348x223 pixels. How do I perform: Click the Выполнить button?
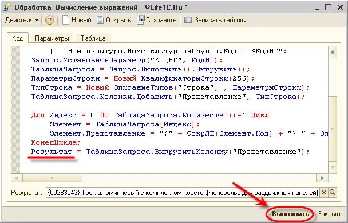pos(290,214)
